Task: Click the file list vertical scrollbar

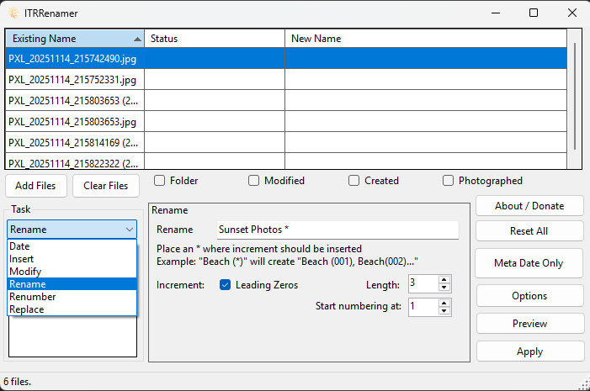Action: tap(576, 92)
